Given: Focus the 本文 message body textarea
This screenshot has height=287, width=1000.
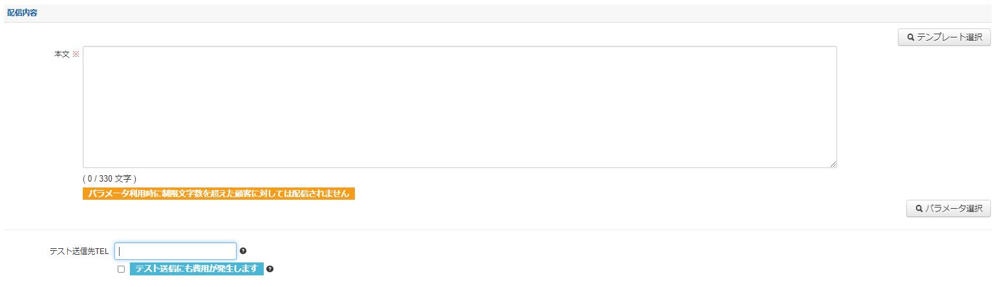Looking at the screenshot, I should click(x=459, y=107).
